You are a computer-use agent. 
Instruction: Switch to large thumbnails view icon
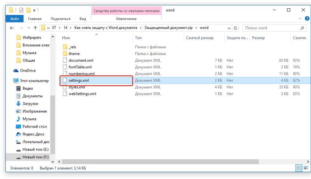click(306, 168)
